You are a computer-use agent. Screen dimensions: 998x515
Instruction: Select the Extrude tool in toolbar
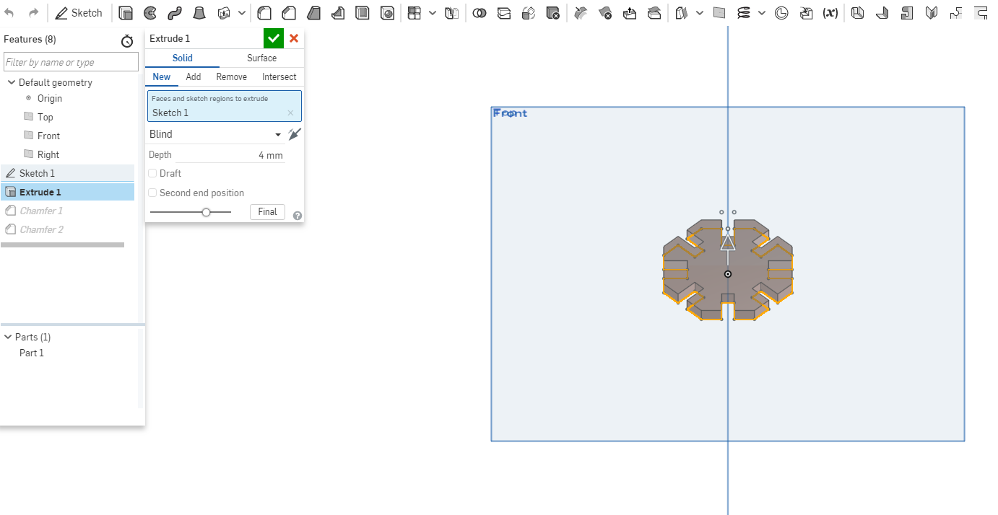point(126,13)
